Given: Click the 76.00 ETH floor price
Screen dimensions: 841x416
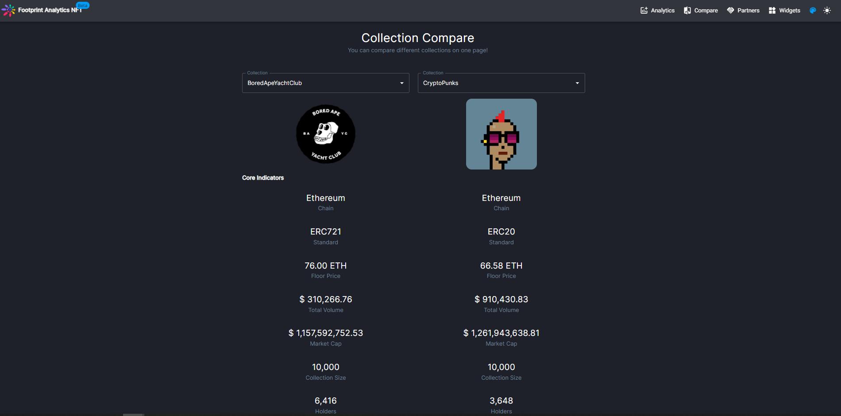Looking at the screenshot, I should [325, 266].
